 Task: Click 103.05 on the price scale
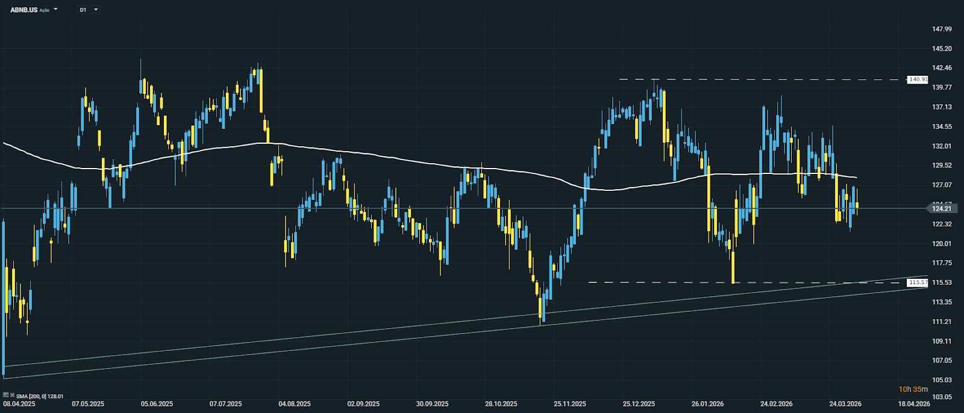pos(941,397)
